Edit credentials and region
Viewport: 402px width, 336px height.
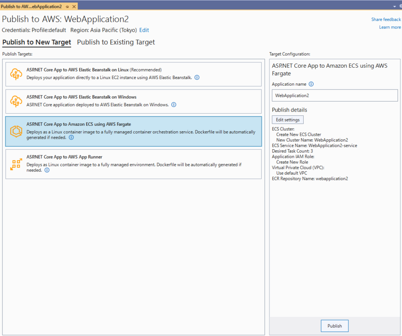(x=144, y=30)
